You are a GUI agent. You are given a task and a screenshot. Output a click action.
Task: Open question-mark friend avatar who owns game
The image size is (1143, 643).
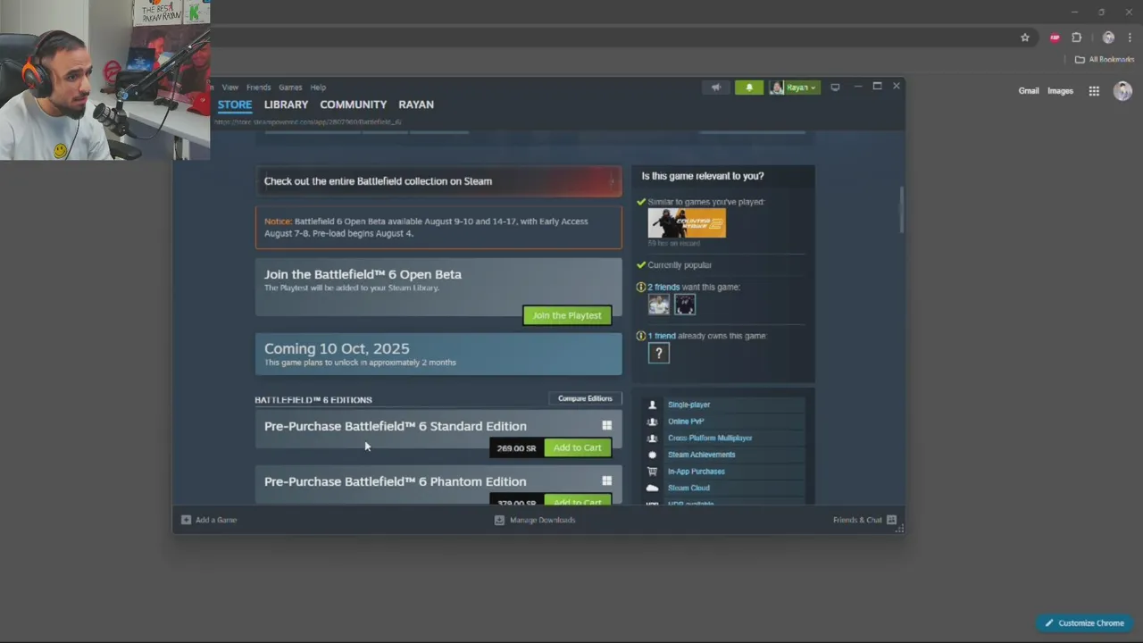point(659,353)
